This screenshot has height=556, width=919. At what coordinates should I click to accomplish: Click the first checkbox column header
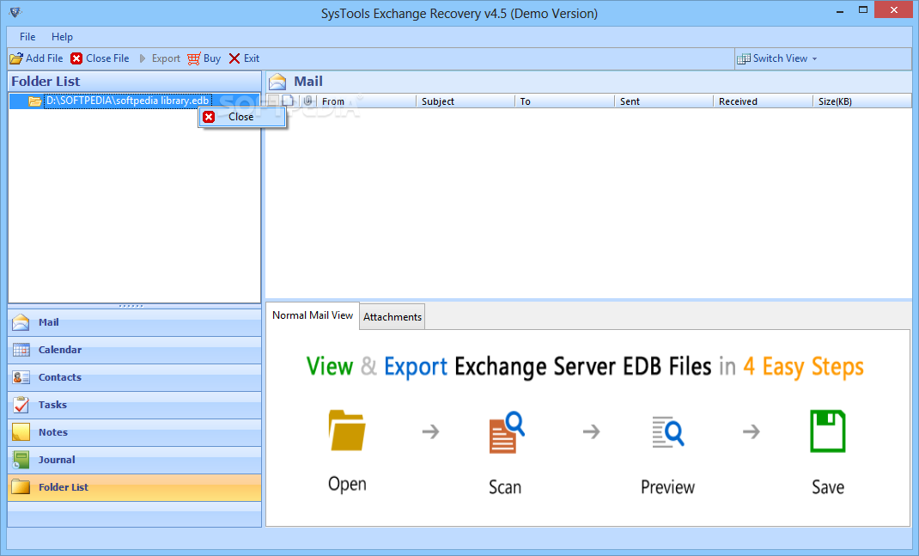pyautogui.click(x=273, y=101)
